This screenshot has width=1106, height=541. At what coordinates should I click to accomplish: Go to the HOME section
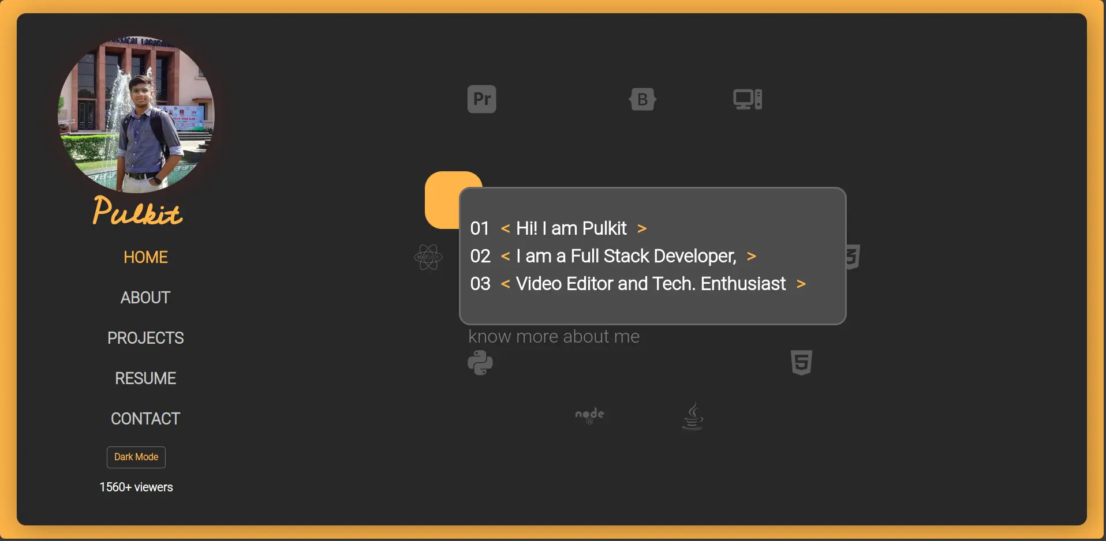(145, 257)
